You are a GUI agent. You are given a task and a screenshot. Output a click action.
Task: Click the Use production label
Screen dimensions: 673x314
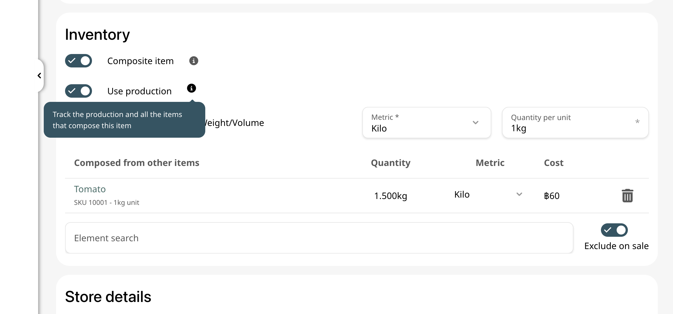tap(139, 91)
